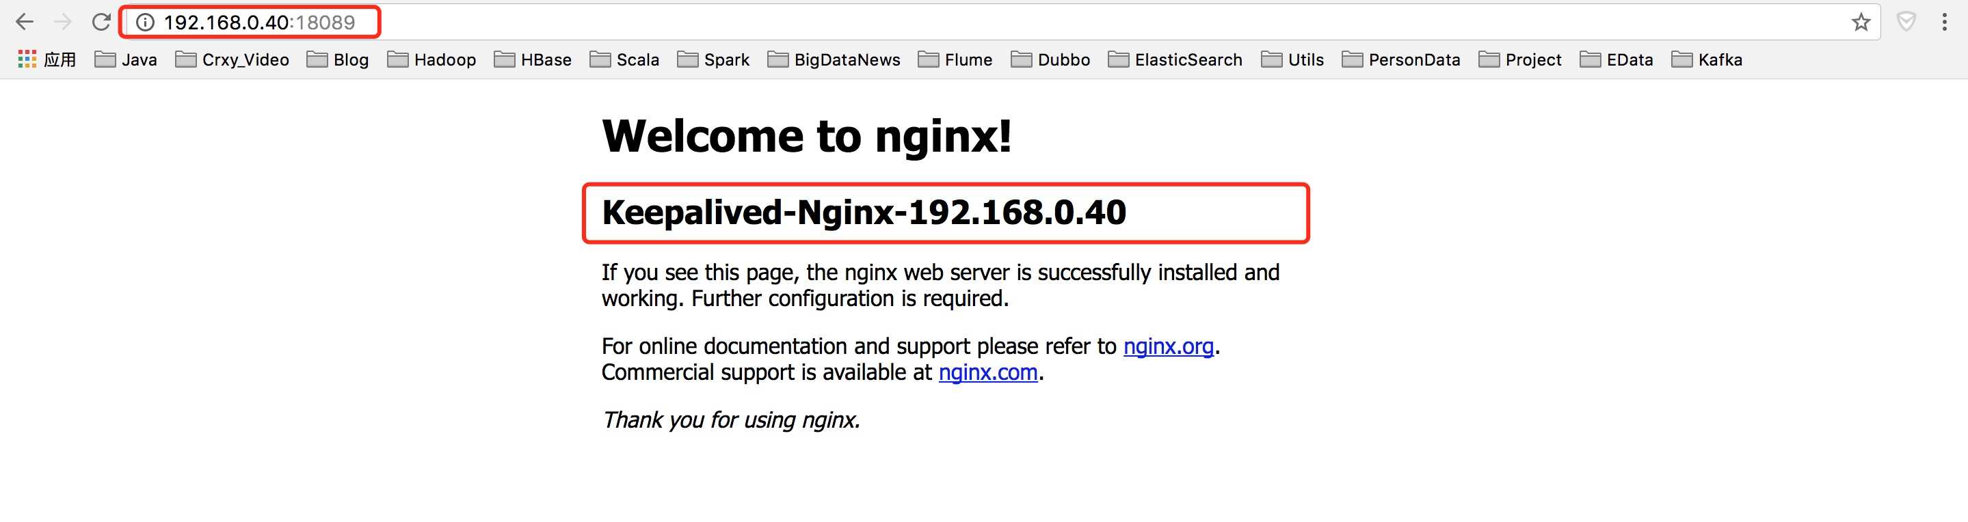Open Chrome three-dot menu
The height and width of the screenshot is (522, 1968).
click(1944, 22)
